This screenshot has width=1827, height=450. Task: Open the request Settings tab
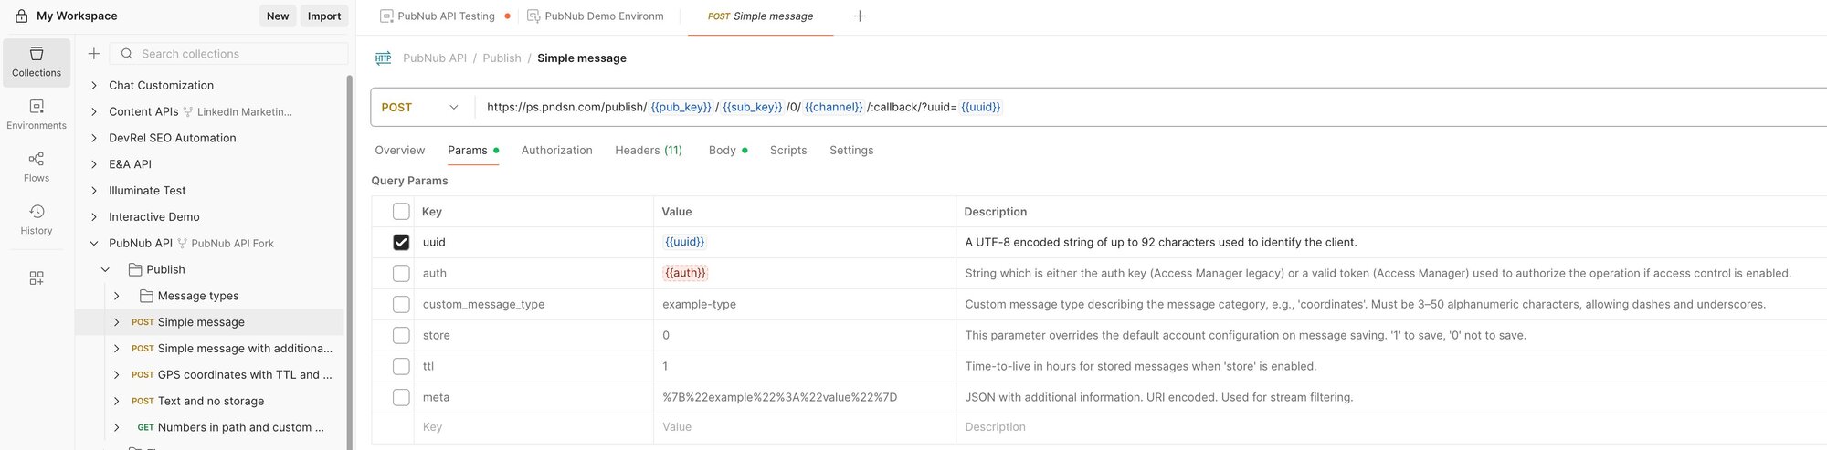point(851,150)
